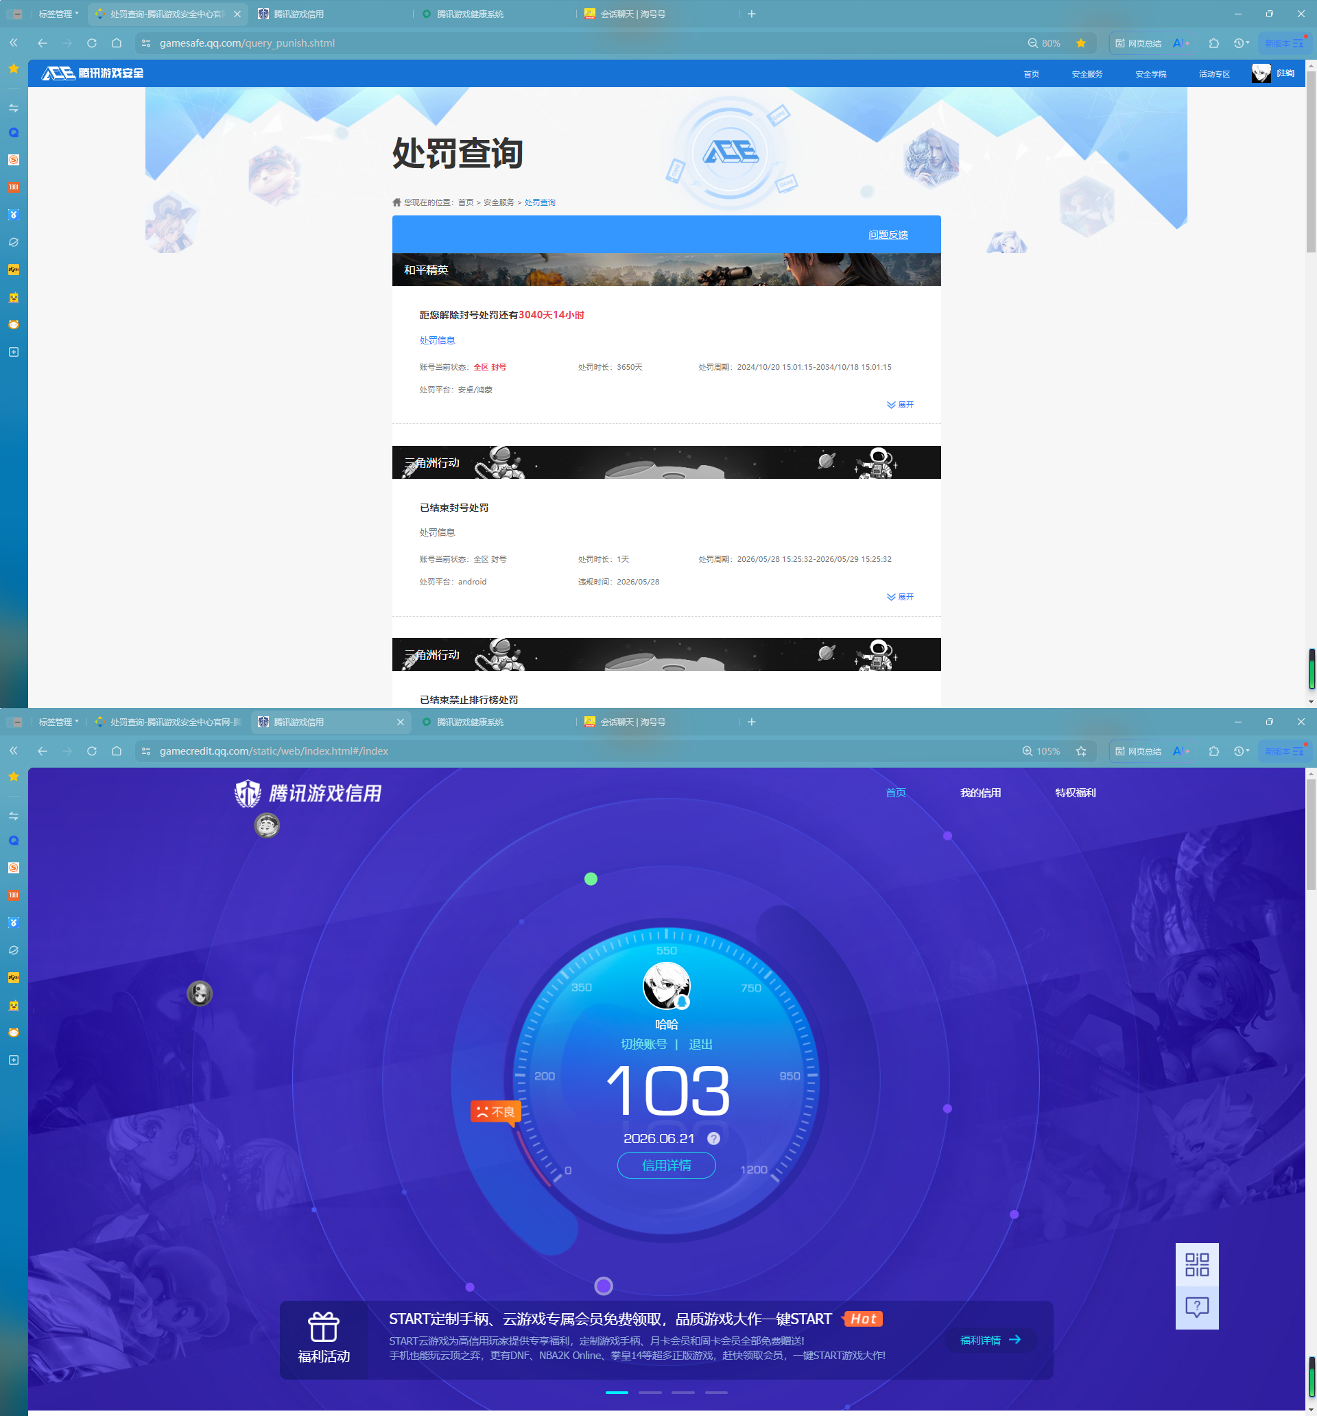Click the 安全服务 breadcrumb link
Screen dimensions: 1317x1416
tap(499, 202)
